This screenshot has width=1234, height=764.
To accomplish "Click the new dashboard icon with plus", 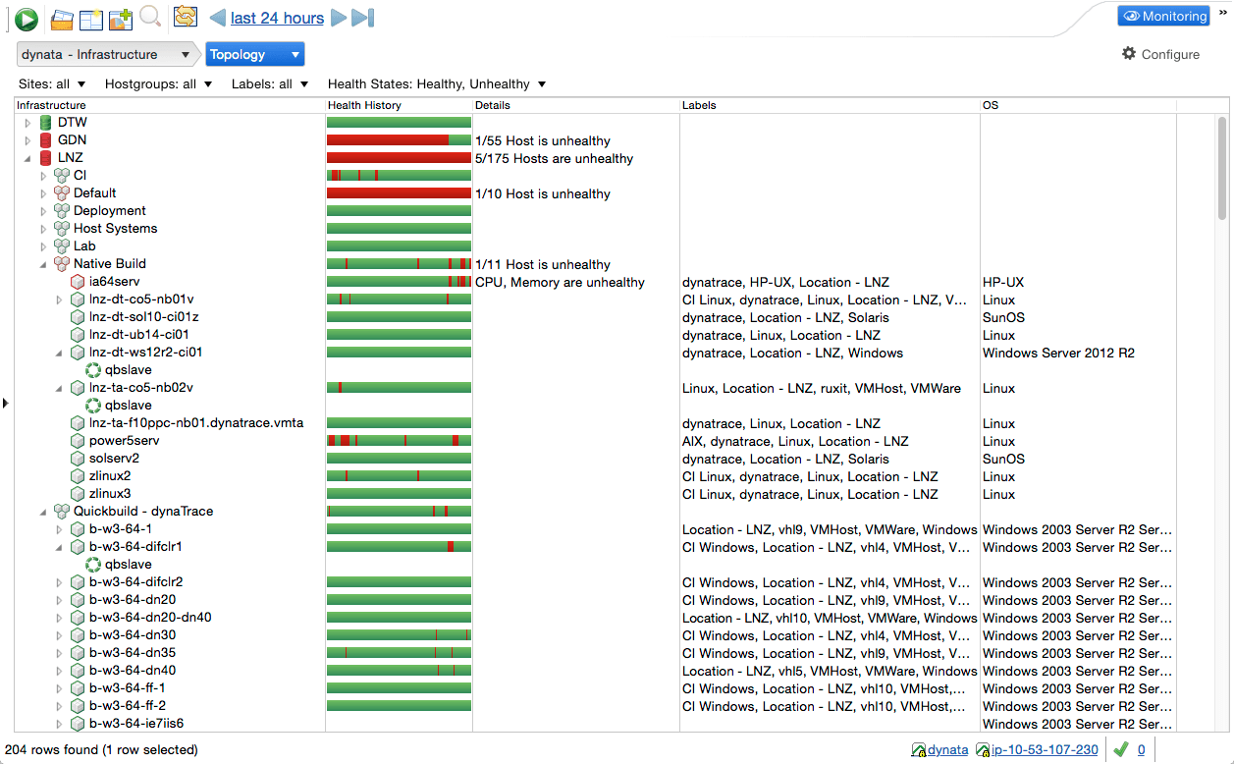I will (121, 18).
